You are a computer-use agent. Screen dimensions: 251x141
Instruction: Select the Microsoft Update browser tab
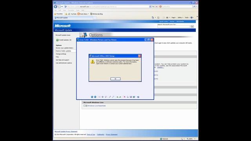pyautogui.click(x=74, y=18)
